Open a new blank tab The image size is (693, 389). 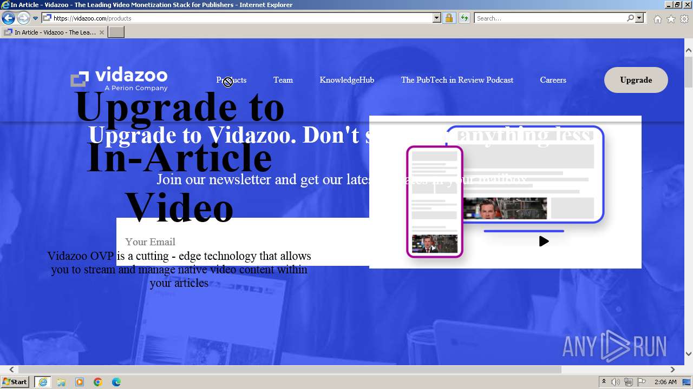[x=116, y=32]
